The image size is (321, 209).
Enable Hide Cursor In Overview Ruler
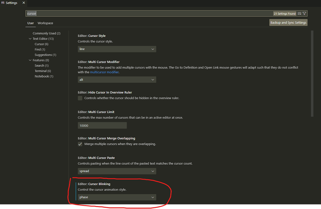click(x=80, y=98)
